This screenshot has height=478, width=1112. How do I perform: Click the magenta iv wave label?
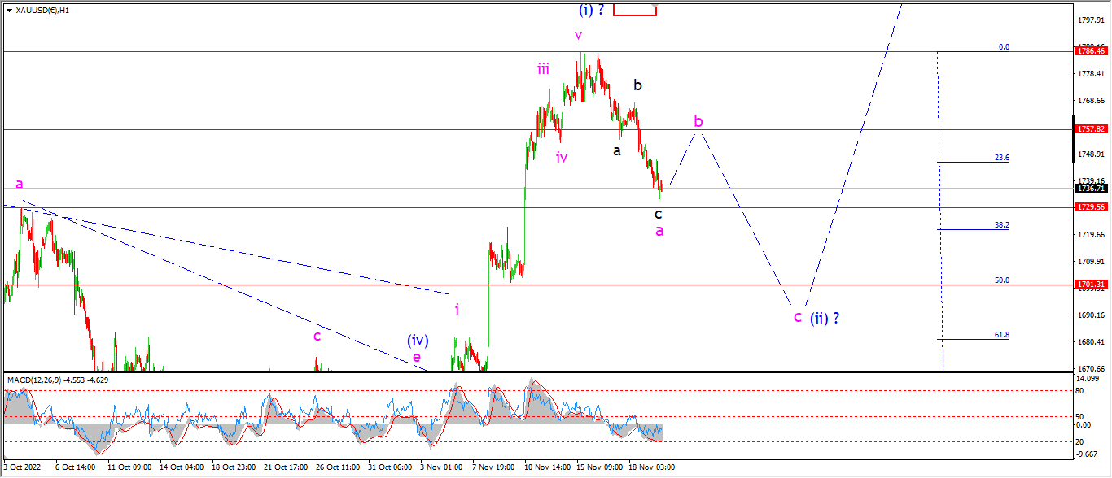562,158
